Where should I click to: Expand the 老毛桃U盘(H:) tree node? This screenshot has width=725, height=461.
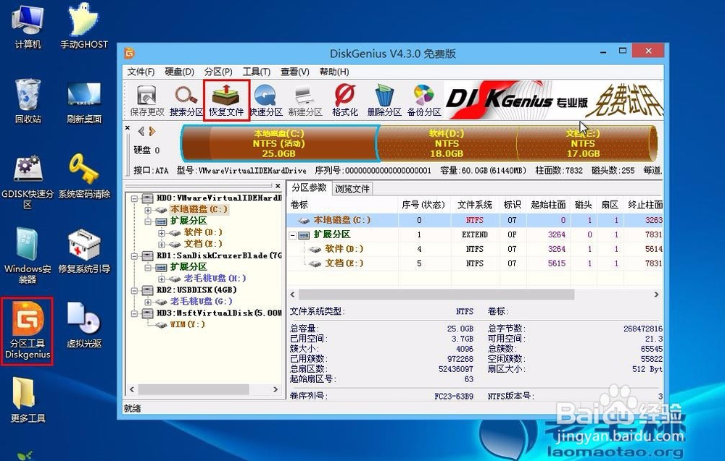tap(162, 279)
